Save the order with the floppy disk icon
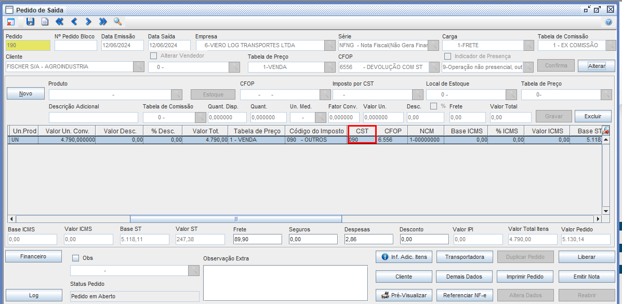This screenshot has height=304, width=622. (x=30, y=22)
